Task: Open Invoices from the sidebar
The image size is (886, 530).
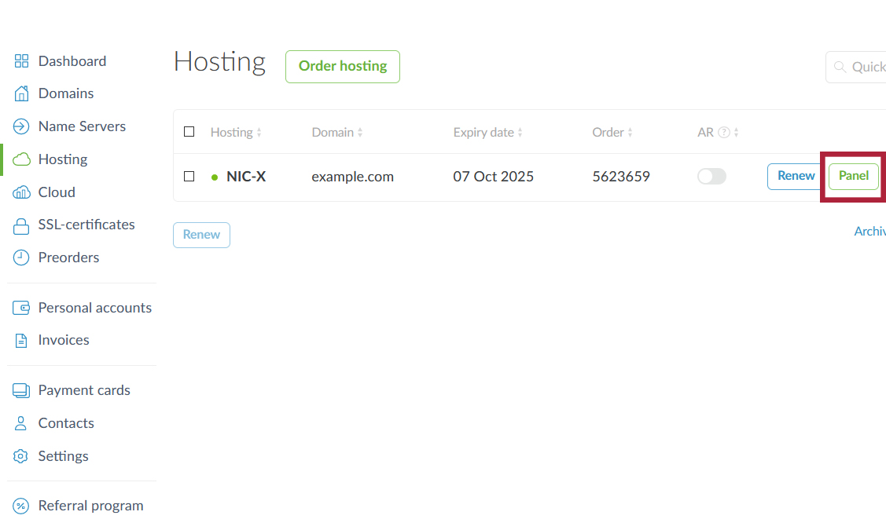Action: [63, 340]
